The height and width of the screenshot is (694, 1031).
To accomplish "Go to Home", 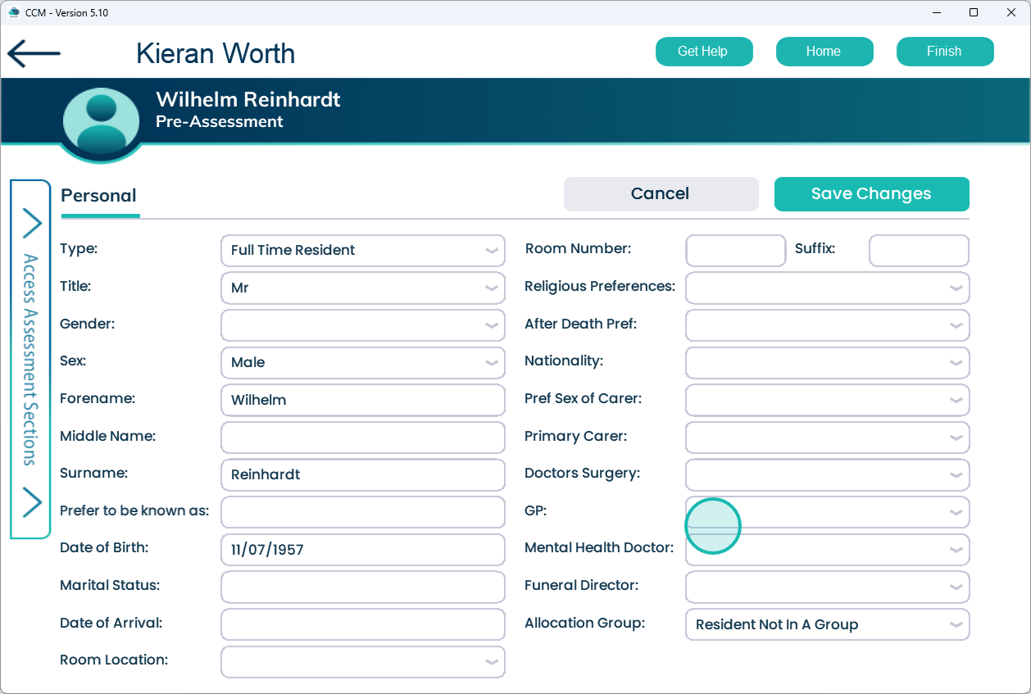I will coord(824,52).
